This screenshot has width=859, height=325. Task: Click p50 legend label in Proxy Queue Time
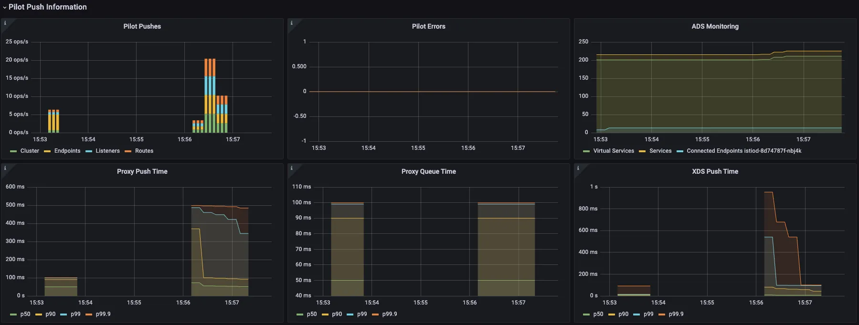312,314
